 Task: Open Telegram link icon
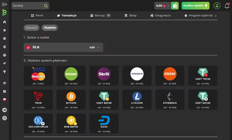pos(4,110)
